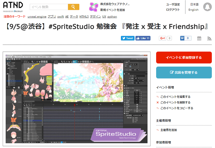Click 新規イベントを追加 link
This screenshot has height=148, width=215.
pyautogui.click(x=112, y=10)
